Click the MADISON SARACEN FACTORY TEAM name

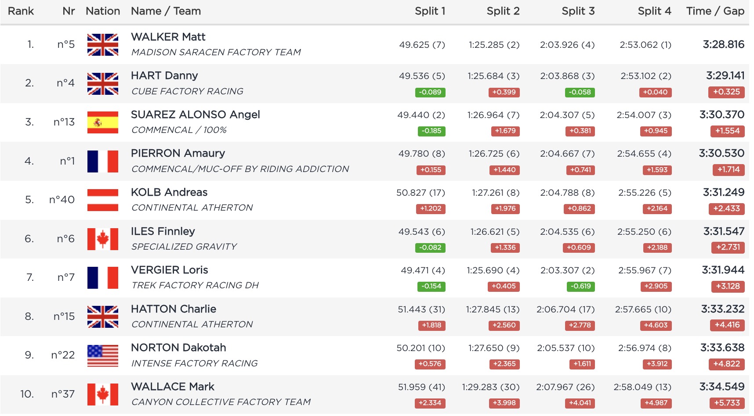pyautogui.click(x=216, y=52)
